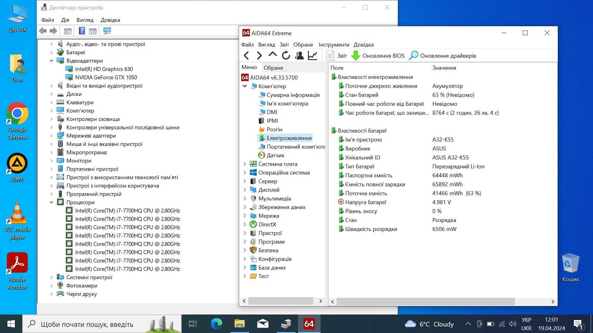Click Оновлення драйверів button

tap(443, 55)
